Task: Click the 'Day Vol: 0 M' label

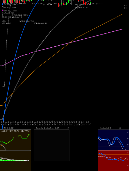Action: point(81,8)
